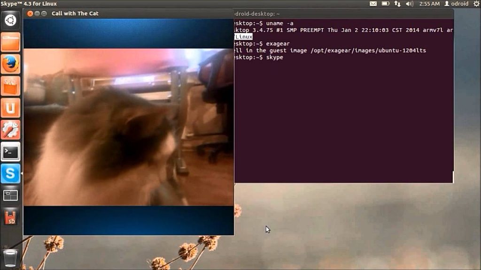Viewport: 481px width, 270px height.
Task: Open the SD card drive launcher icon
Action: click(x=10, y=217)
